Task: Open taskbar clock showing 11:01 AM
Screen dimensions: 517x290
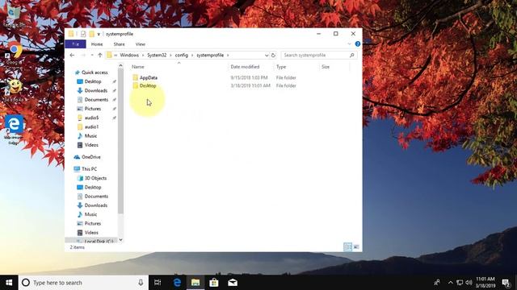Action: click(x=485, y=283)
